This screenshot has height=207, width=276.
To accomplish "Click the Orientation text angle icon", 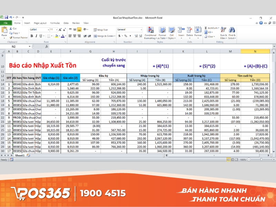I will coord(86,29).
